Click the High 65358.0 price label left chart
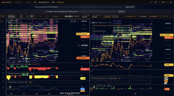This screenshot has width=174, height=96. point(83,34)
